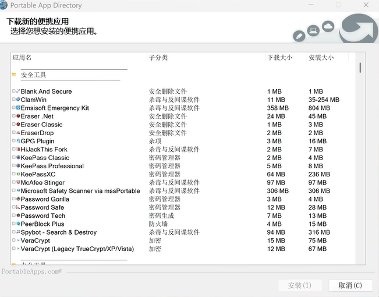
Task: Select the 安全工具 category heading
Action: (33, 75)
